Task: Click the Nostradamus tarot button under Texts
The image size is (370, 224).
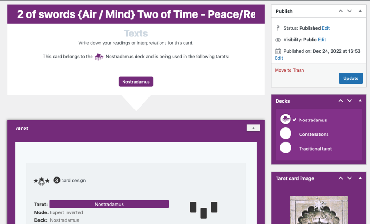Action: [136, 82]
